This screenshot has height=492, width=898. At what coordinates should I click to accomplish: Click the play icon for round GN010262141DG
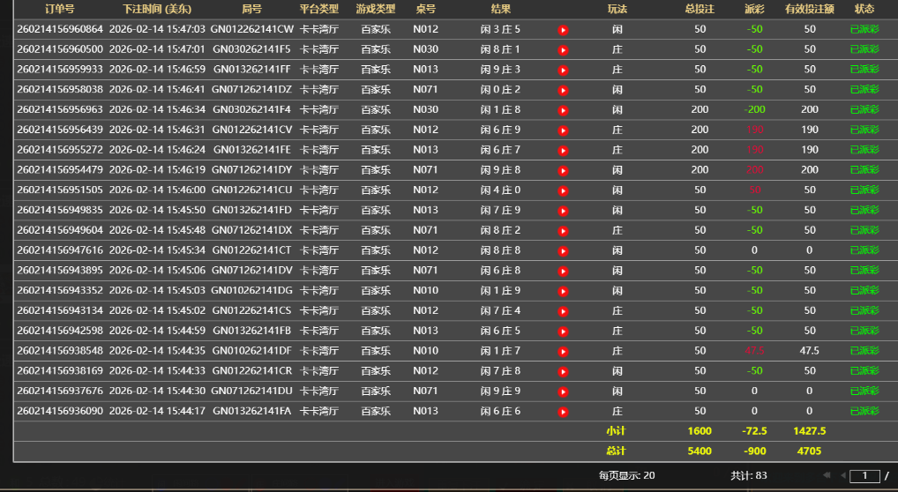tap(563, 291)
